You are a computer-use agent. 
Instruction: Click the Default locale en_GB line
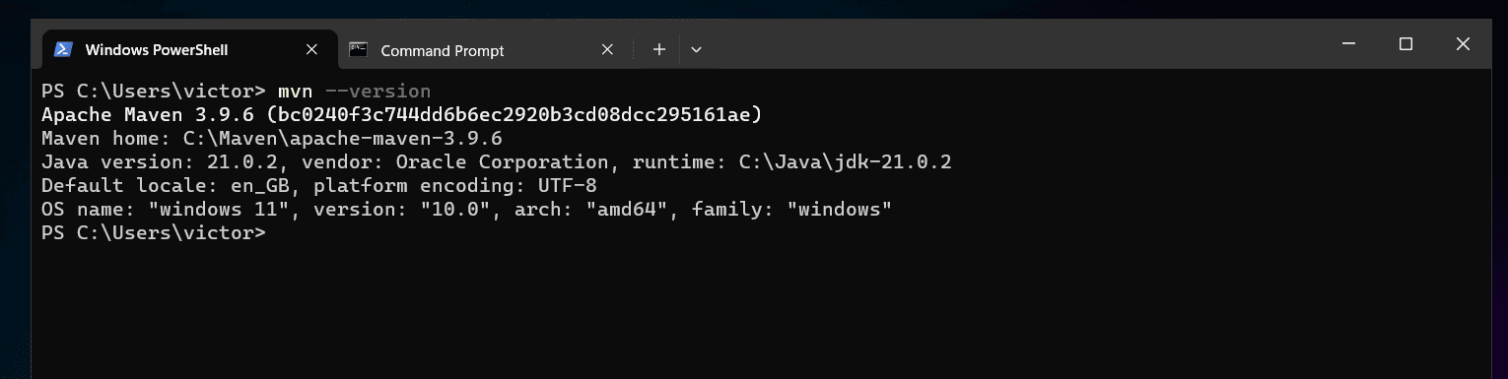coord(319,185)
